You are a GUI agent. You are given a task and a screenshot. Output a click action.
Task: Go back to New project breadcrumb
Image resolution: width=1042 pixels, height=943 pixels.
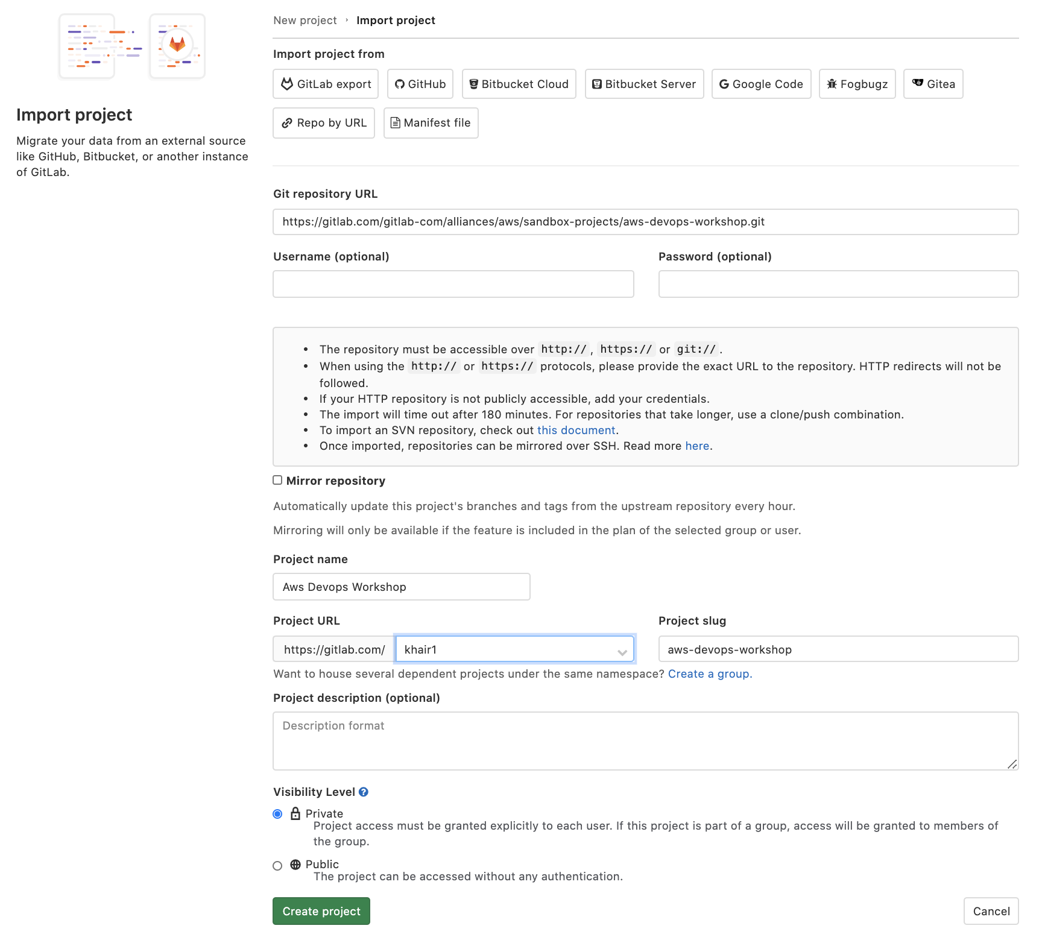point(305,20)
